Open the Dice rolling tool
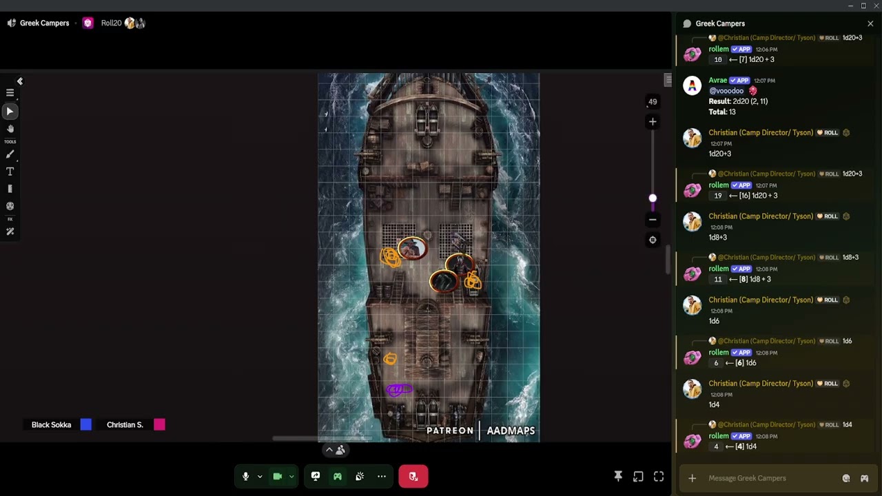Viewport: 882px width, 496px height. (x=10, y=206)
